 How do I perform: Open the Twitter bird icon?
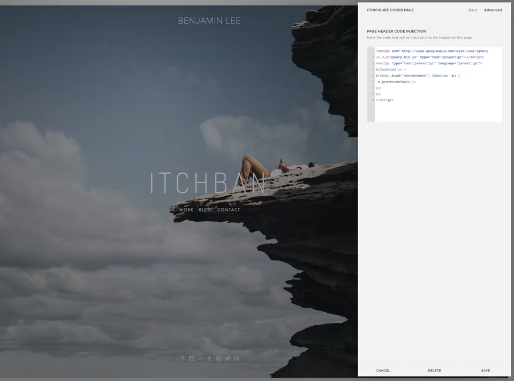[x=228, y=358]
